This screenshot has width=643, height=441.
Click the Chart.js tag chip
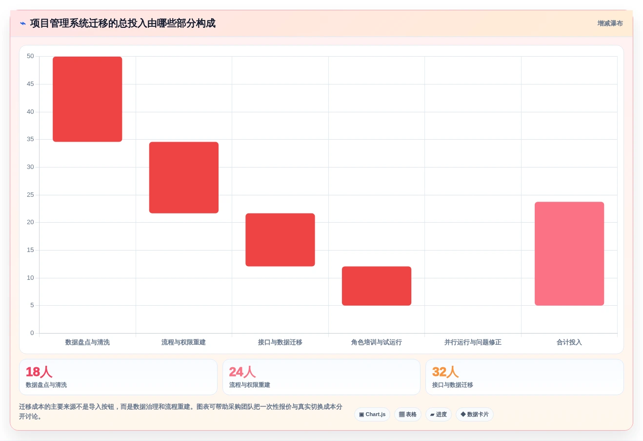tap(372, 415)
